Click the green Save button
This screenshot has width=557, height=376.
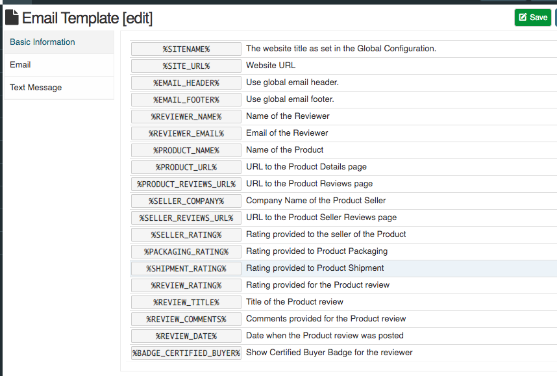click(x=532, y=18)
